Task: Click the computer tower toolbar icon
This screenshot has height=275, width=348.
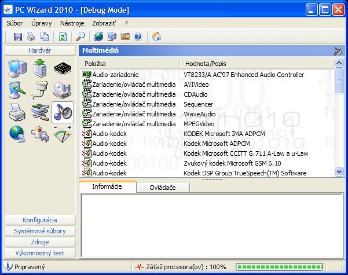Action: point(112,36)
